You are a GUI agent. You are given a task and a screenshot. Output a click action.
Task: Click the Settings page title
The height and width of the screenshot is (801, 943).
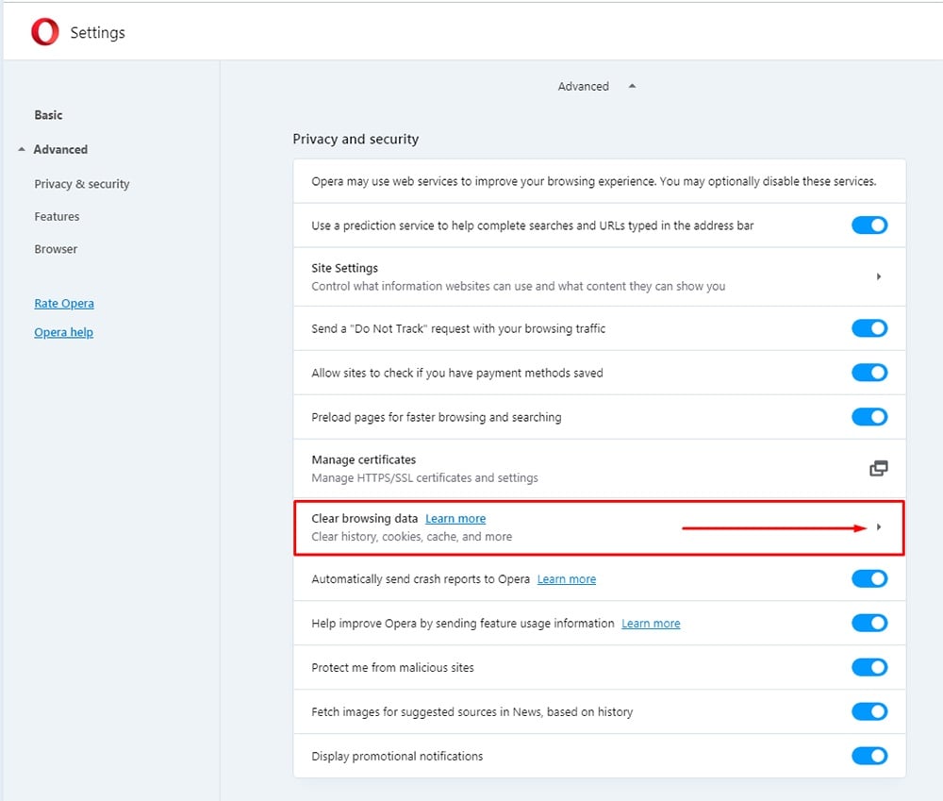[x=97, y=32]
